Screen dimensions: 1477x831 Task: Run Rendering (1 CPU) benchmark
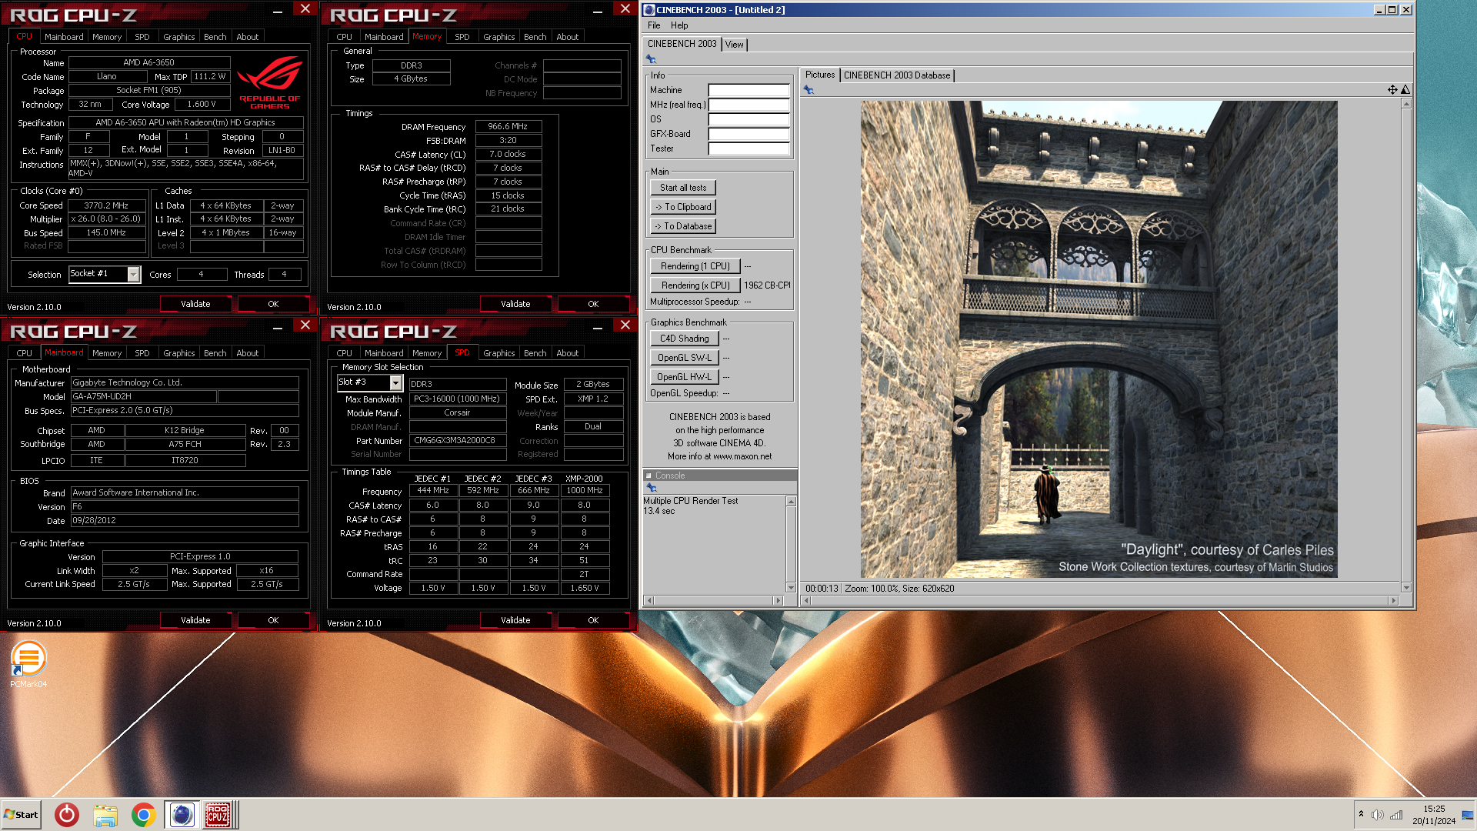(695, 266)
